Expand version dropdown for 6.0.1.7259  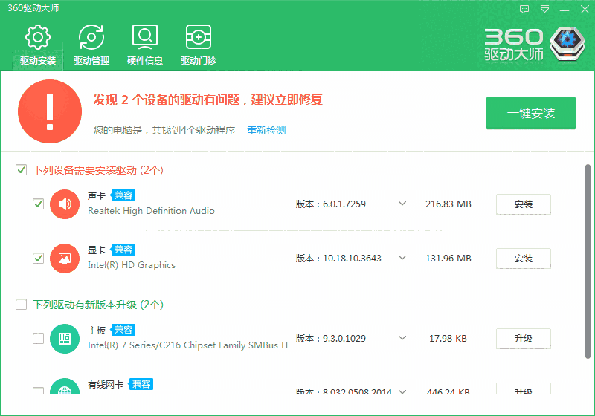(402, 204)
